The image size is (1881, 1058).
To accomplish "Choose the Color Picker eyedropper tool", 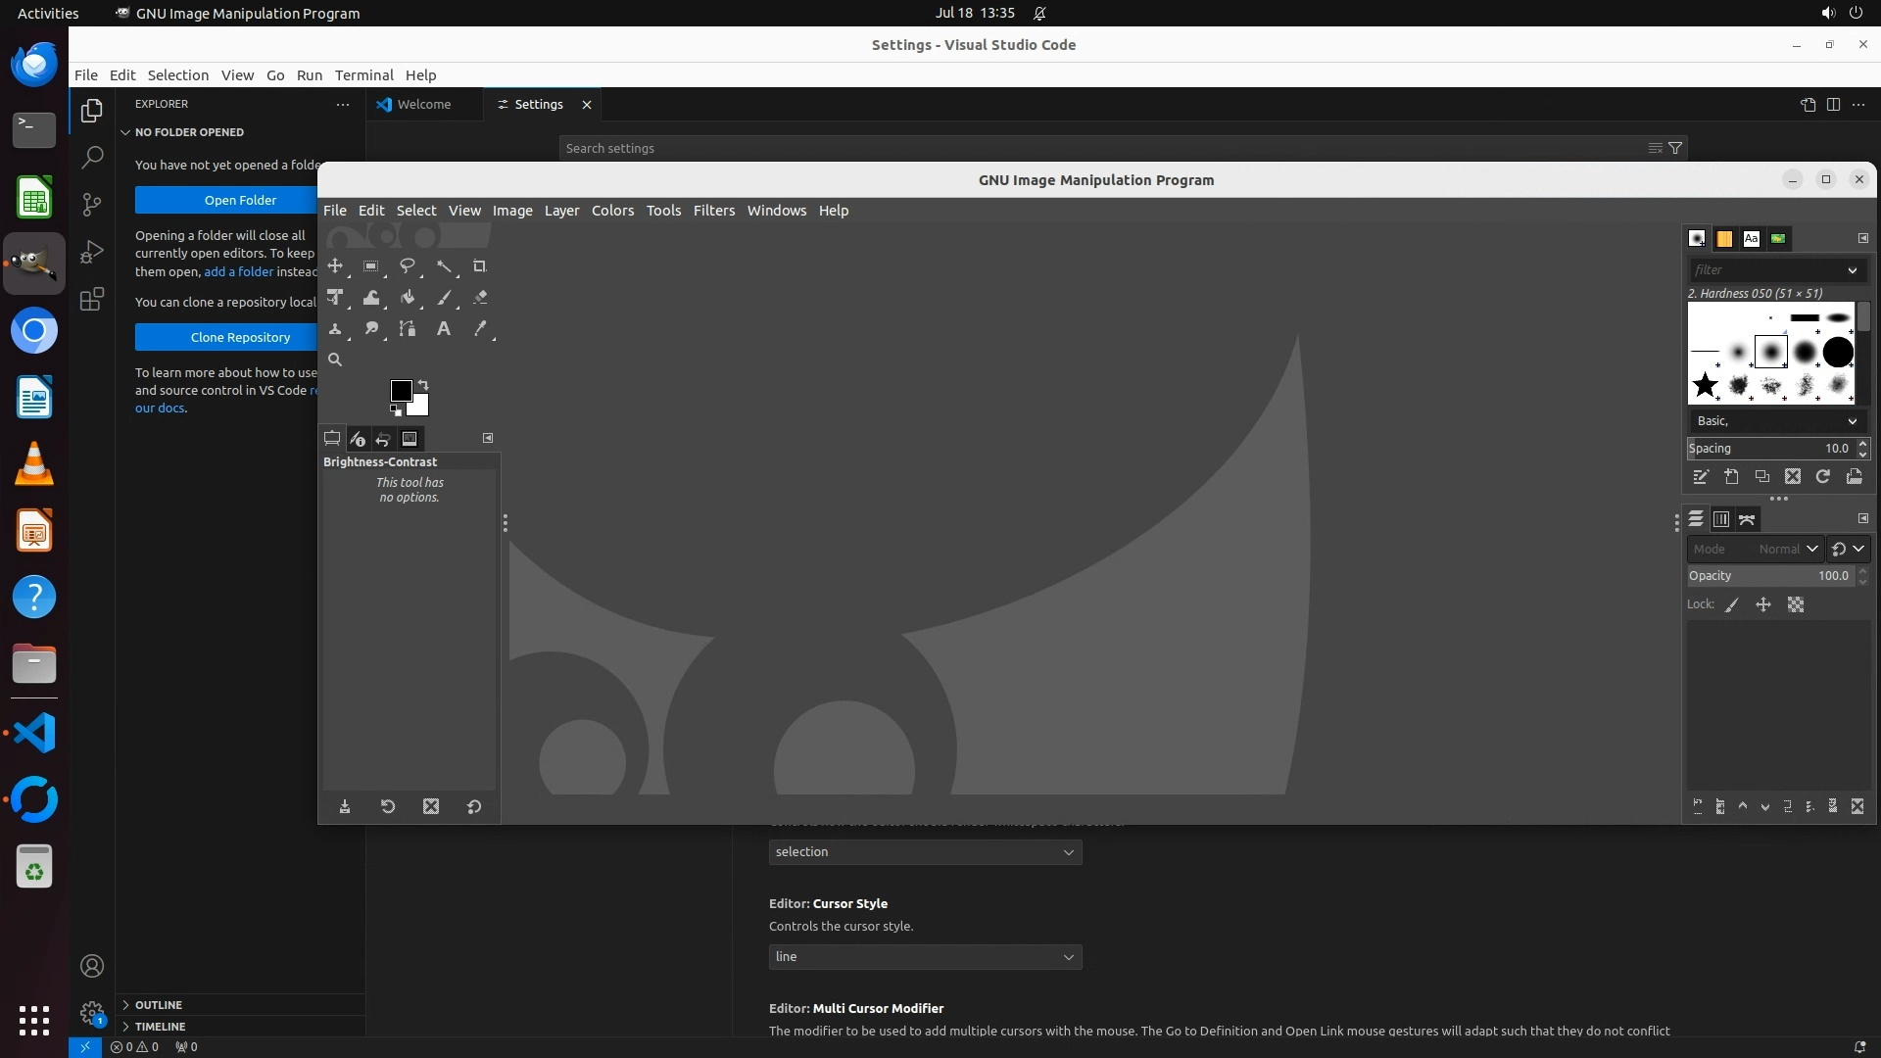I will point(480,329).
